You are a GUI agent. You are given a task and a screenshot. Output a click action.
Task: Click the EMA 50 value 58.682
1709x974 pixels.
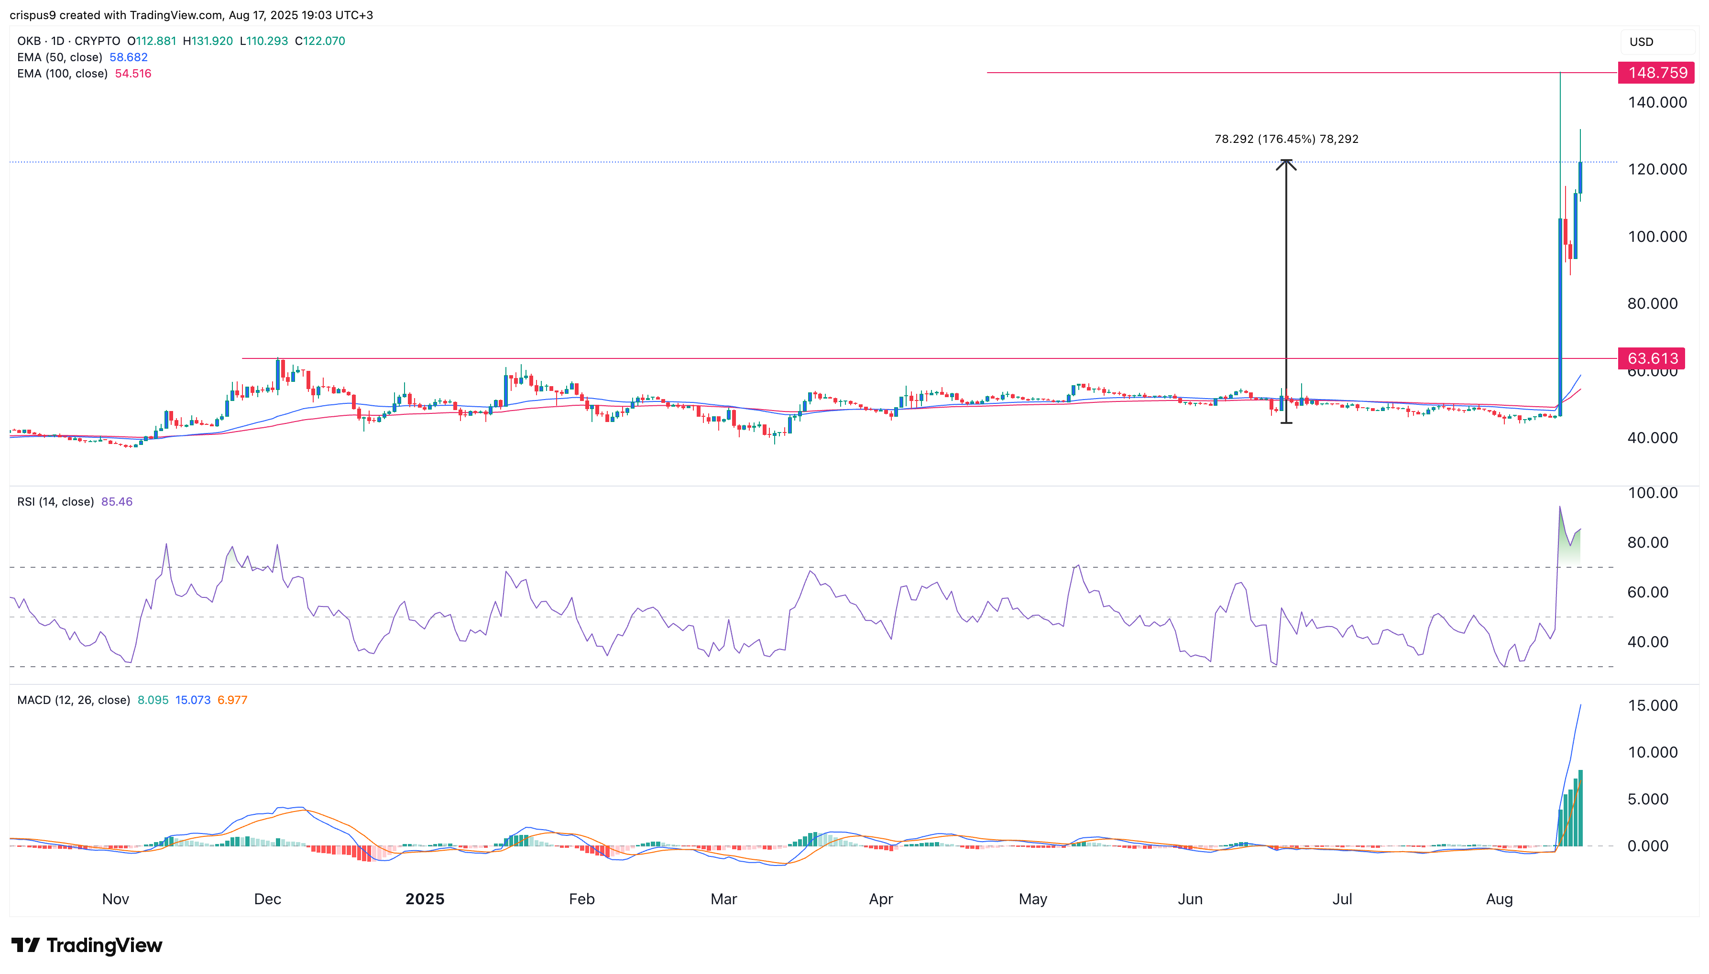pos(129,57)
